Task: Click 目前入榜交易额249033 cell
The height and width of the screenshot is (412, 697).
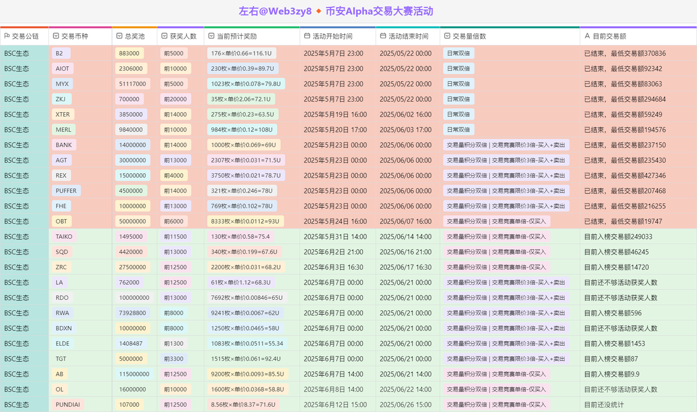Action: pyautogui.click(x=618, y=237)
